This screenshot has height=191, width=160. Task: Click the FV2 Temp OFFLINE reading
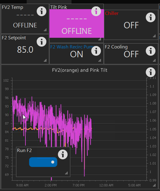click(25, 25)
